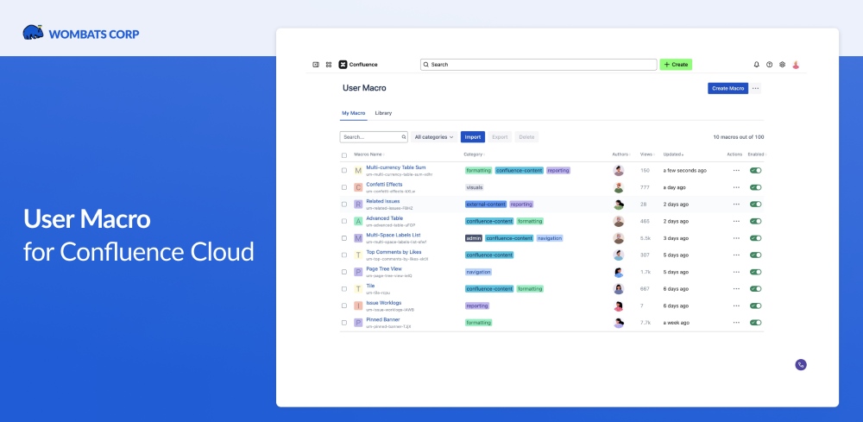Screen dimensions: 863x422
Task: Open actions menu for Related Issues
Action: point(736,205)
